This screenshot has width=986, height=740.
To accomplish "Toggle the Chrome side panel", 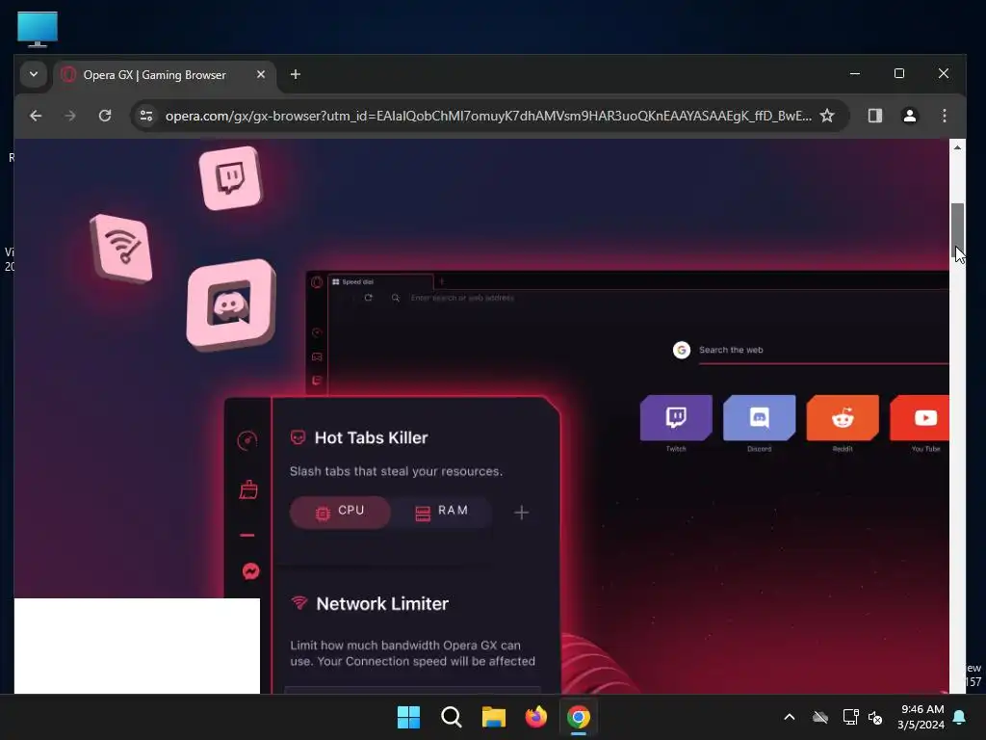I will tap(874, 116).
